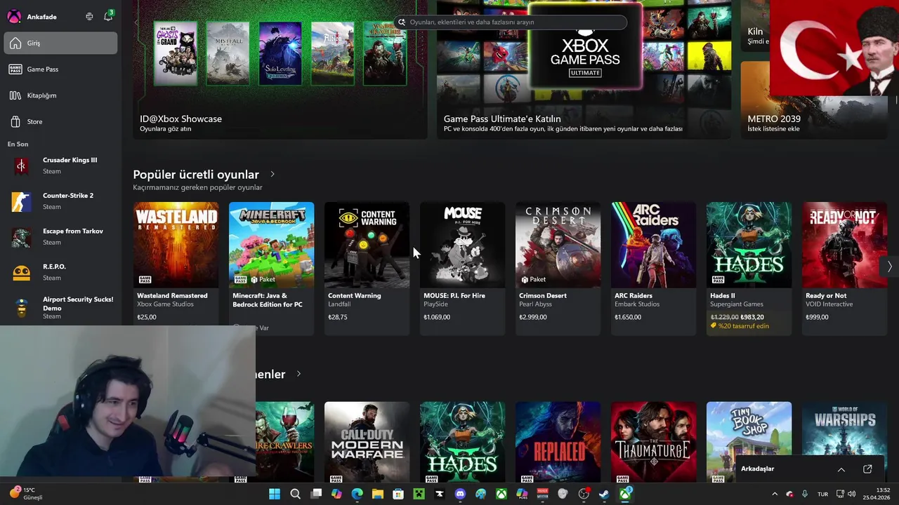Open Ready or Not game card
Image resolution: width=899 pixels, height=505 pixels.
844,269
